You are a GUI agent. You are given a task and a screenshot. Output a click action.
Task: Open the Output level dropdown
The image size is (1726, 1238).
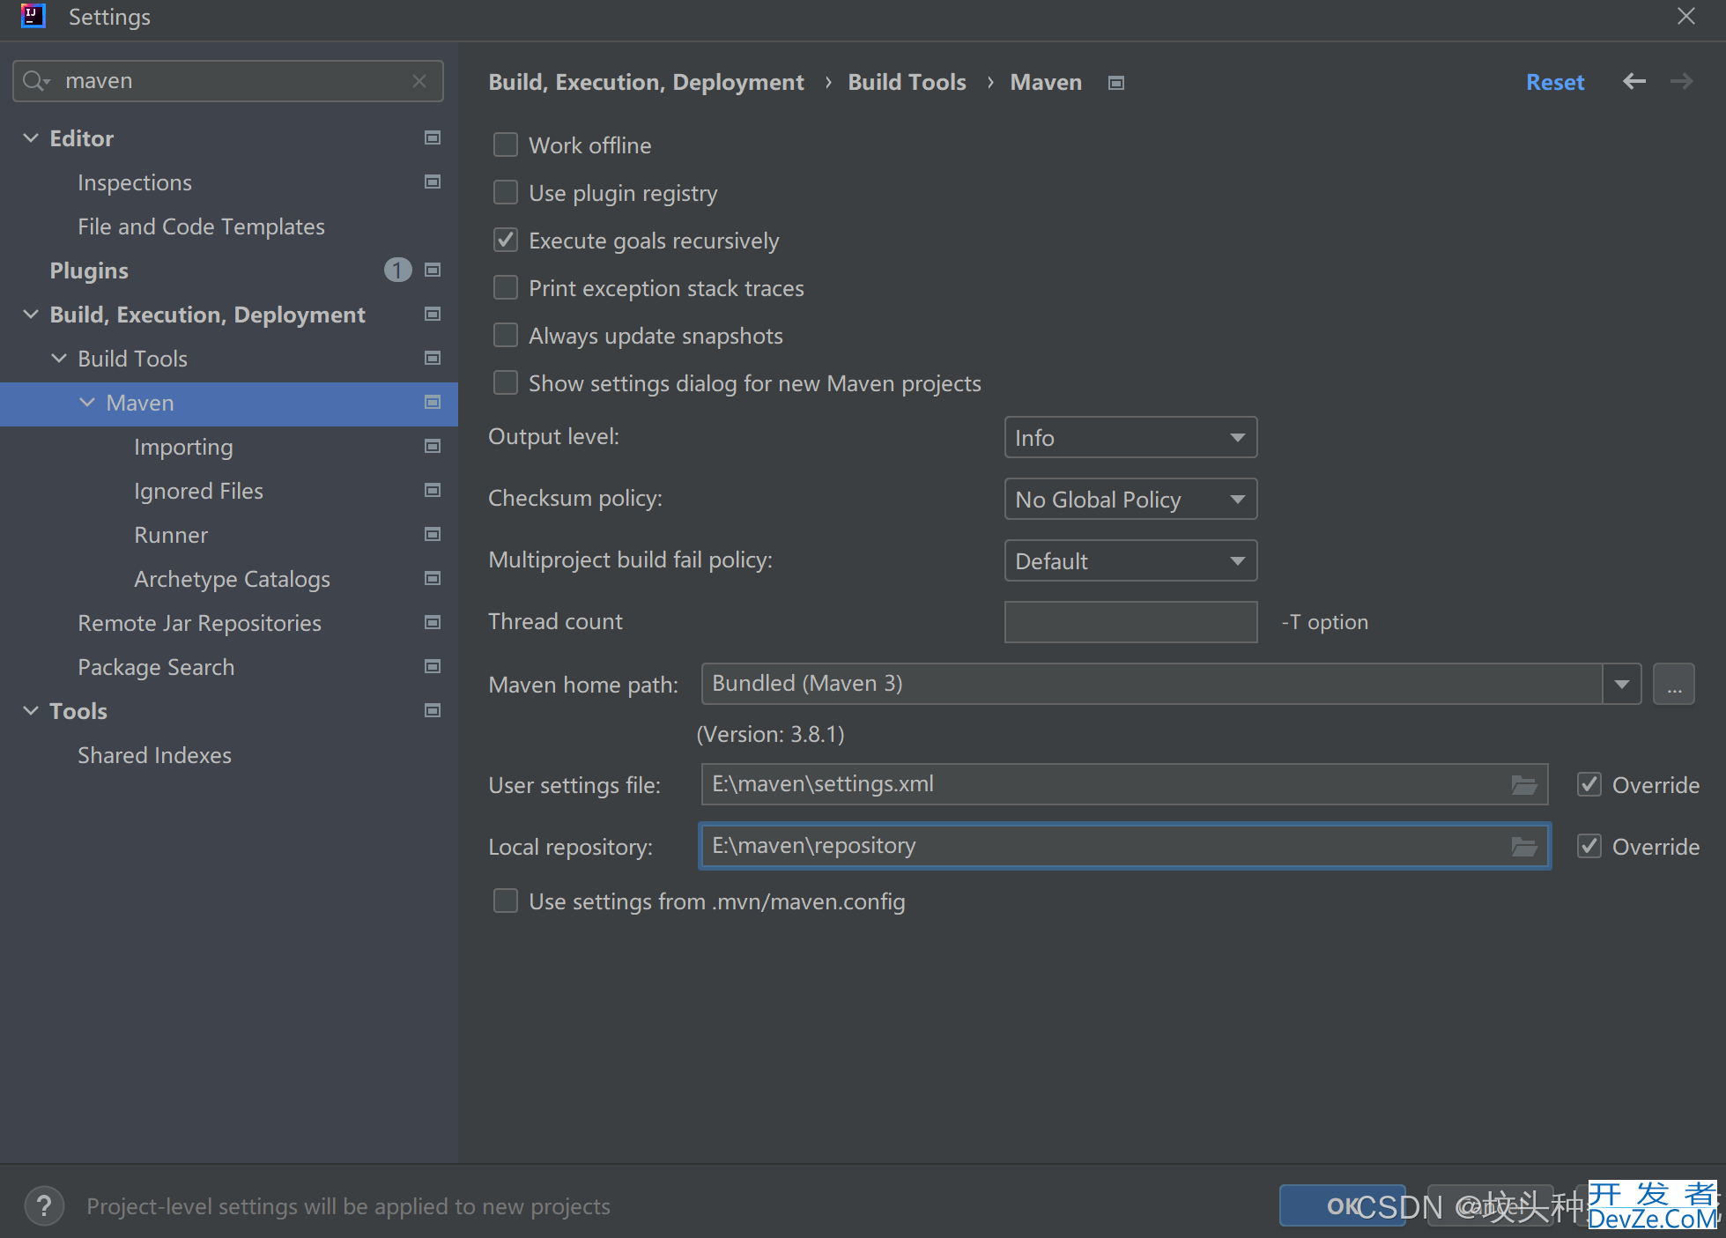coord(1130,437)
